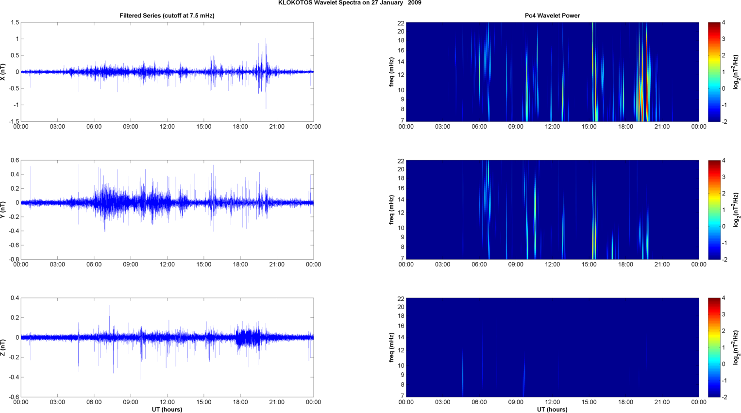Viewport: 741px width, 413px height.
Task: Click "freq (mHz)" label of the bottom spectrogram
Action: click(391, 347)
